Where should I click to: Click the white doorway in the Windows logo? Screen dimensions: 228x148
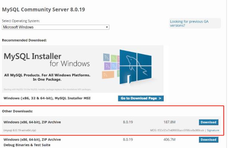[129, 79]
